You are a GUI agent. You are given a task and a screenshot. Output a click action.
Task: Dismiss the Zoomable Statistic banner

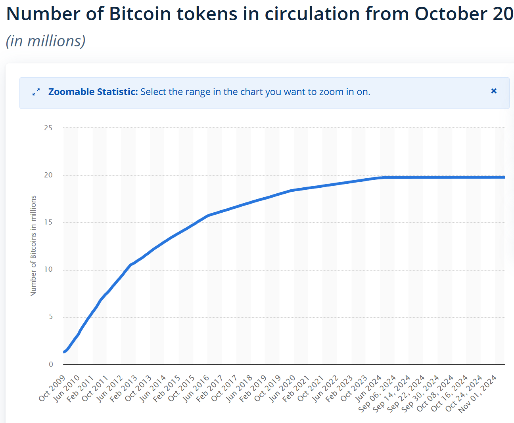[x=494, y=91]
